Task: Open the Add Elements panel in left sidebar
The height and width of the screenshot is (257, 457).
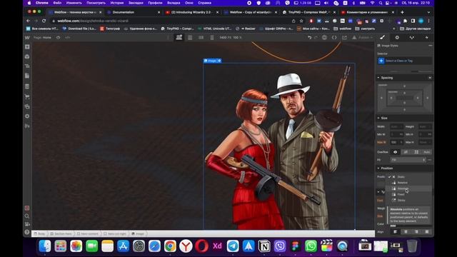Action: point(27,46)
